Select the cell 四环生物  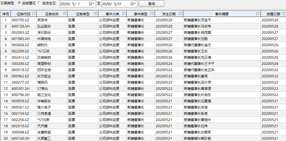coord(52,70)
